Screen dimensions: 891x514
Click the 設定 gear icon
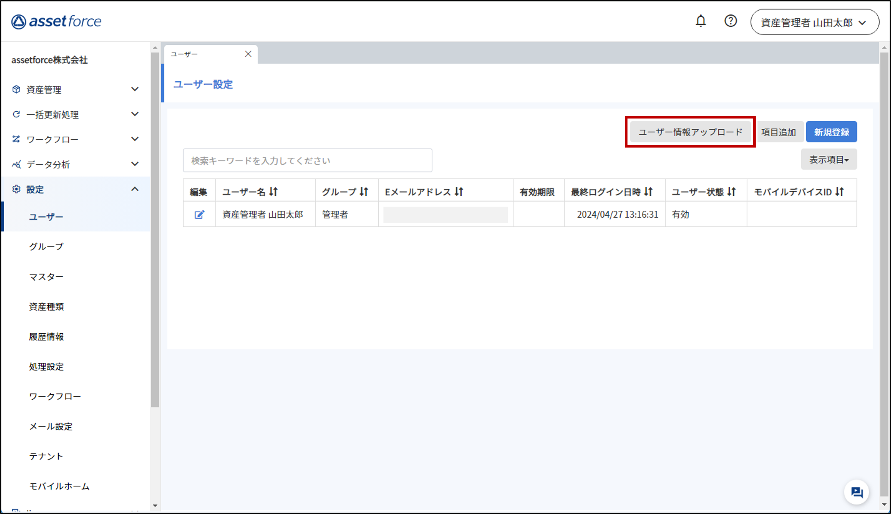tap(16, 189)
